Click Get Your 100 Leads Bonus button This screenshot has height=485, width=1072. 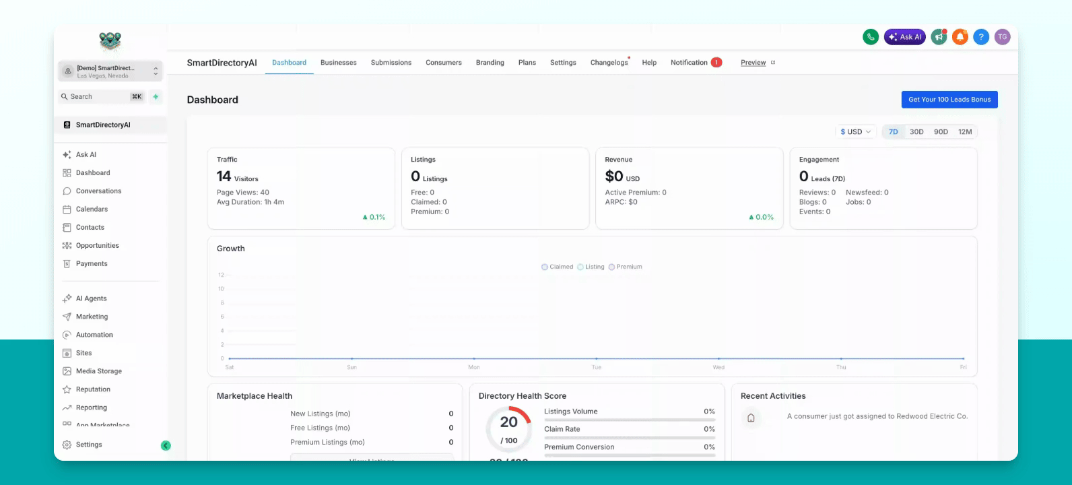click(949, 99)
